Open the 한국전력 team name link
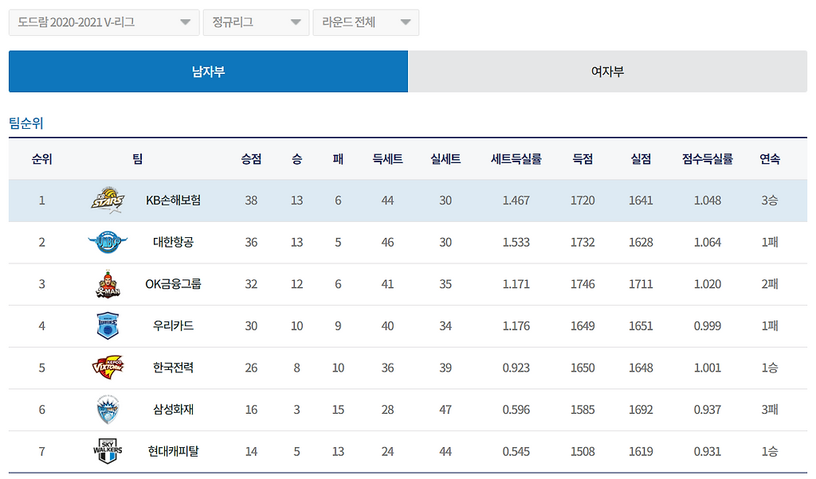Screen dimensions: 816x479 pos(173,368)
